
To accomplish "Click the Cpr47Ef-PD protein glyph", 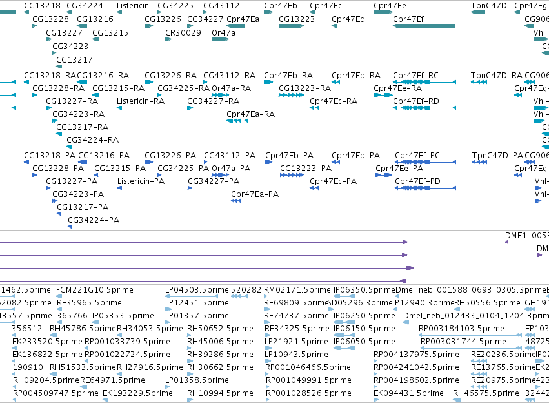I will [425, 188].
